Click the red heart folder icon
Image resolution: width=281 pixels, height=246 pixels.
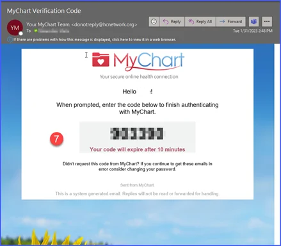click(100, 60)
